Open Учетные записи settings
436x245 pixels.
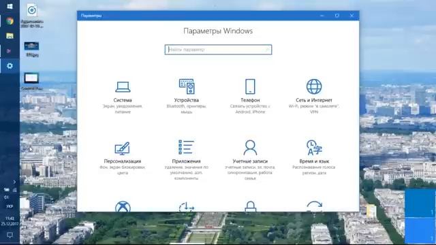click(250, 160)
